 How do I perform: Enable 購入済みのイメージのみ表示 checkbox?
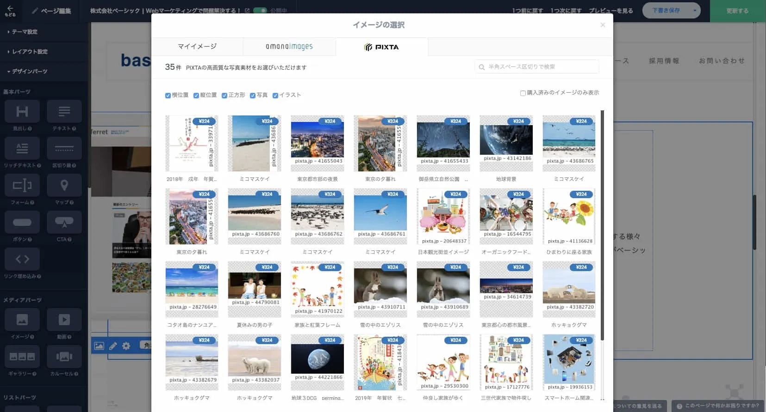pos(523,93)
